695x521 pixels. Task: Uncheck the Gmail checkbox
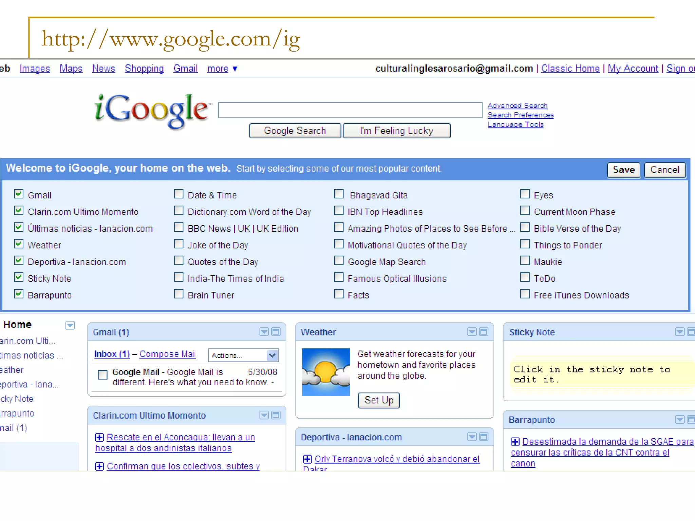[x=19, y=194]
